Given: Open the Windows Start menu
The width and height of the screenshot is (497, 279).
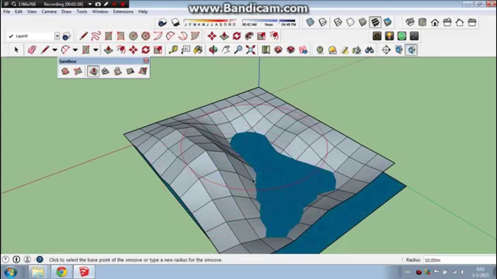Looking at the screenshot, I should (x=10, y=272).
